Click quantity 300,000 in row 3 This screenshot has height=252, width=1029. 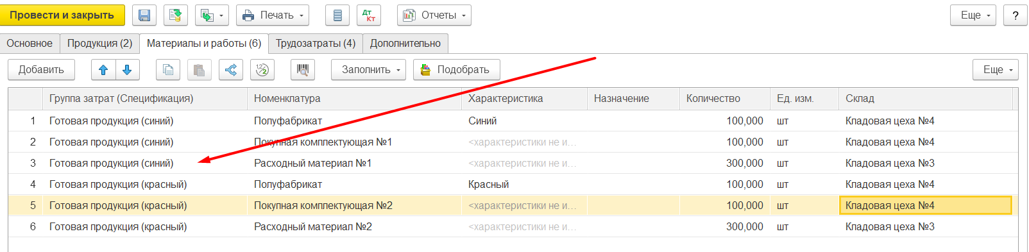click(725, 163)
